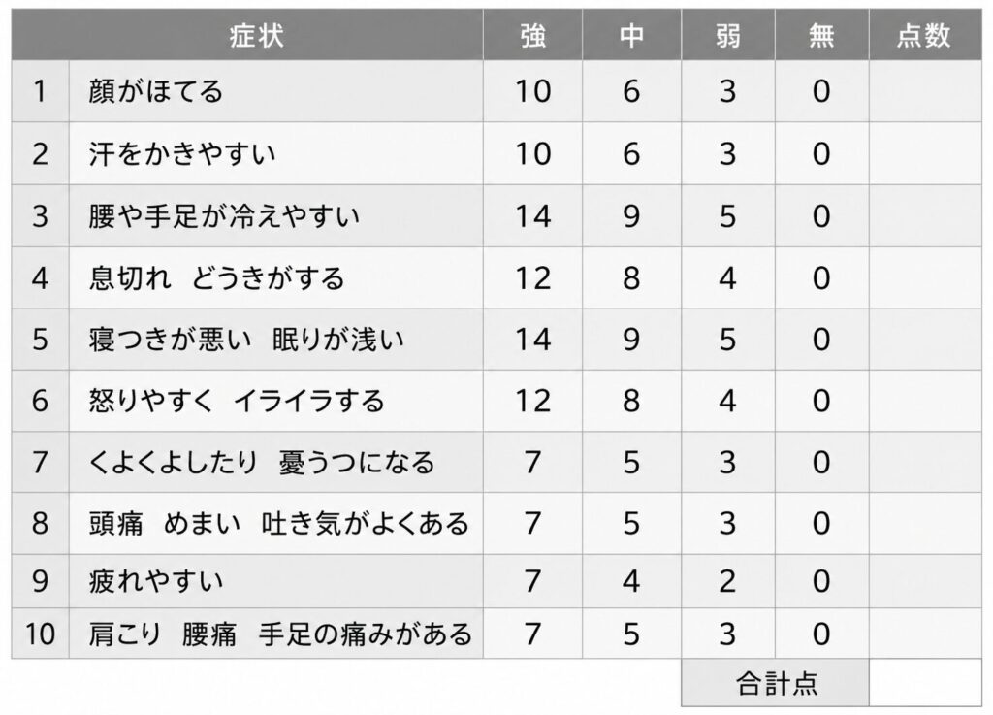The width and height of the screenshot is (993, 715).
Task: Click the 点数 cell for 顔がほてる
Action: [x=924, y=91]
